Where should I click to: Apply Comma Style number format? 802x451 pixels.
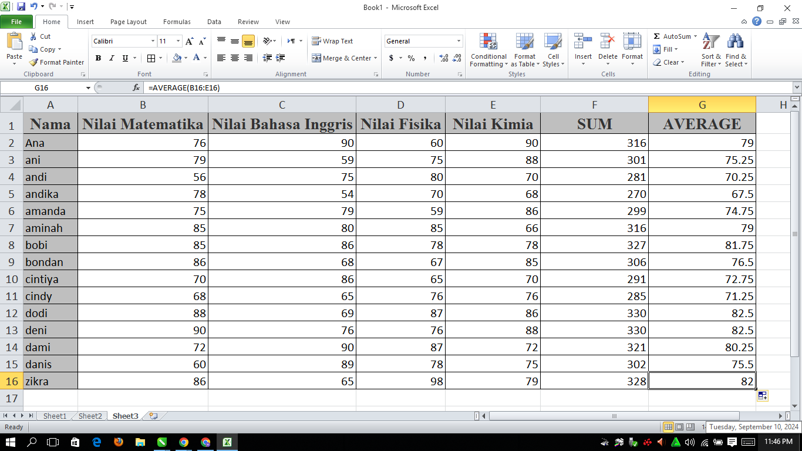point(425,58)
